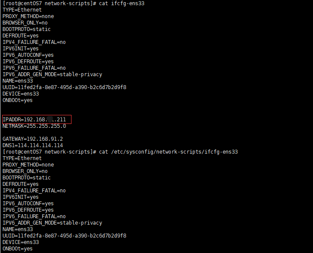Click the last ONBOOt=yes line at bottom
This screenshot has height=253, width=313.
18,249
